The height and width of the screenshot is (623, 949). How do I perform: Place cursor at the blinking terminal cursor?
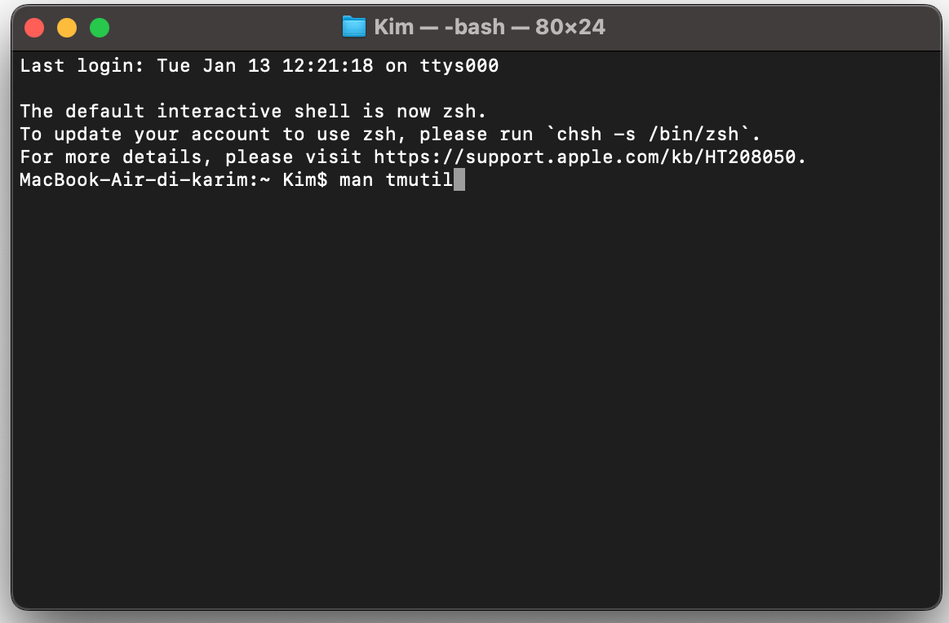point(459,179)
